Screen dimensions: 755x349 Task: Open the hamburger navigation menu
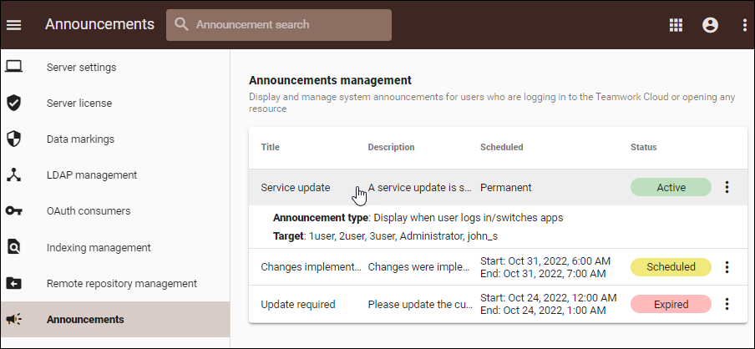[13, 25]
